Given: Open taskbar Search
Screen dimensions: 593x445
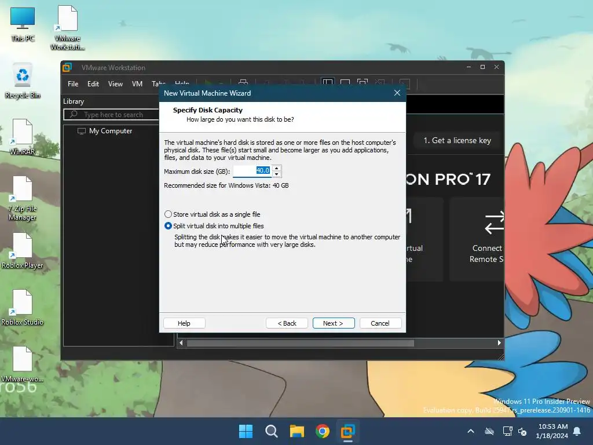Looking at the screenshot, I should point(271,431).
